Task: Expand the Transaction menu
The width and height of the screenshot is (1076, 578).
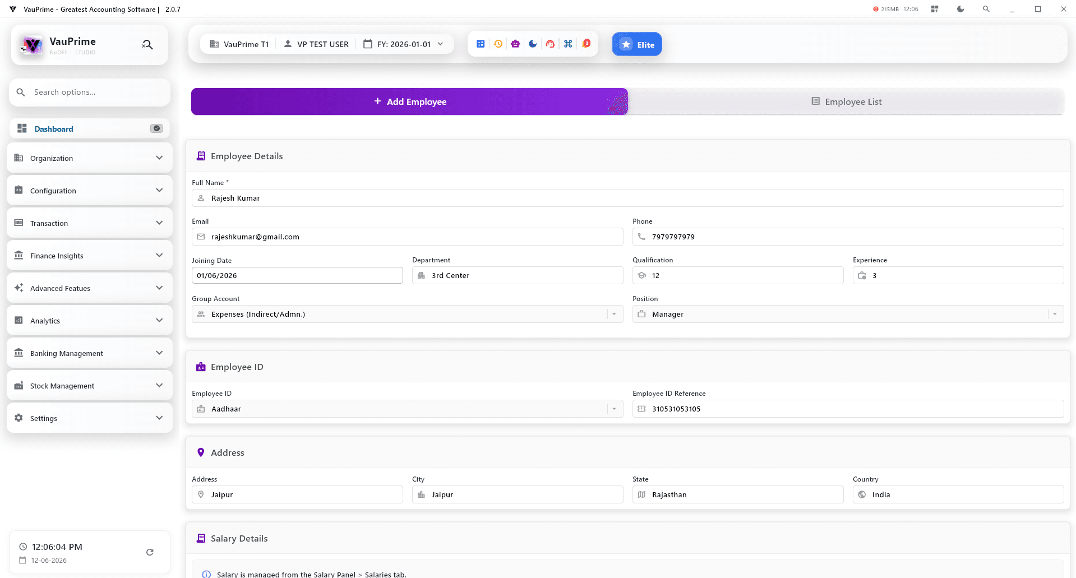Action: click(90, 223)
